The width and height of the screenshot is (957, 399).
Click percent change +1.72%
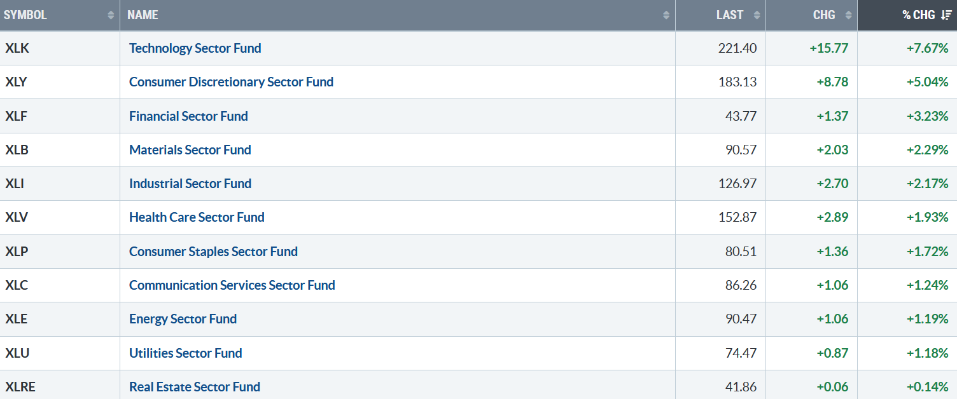pyautogui.click(x=928, y=252)
